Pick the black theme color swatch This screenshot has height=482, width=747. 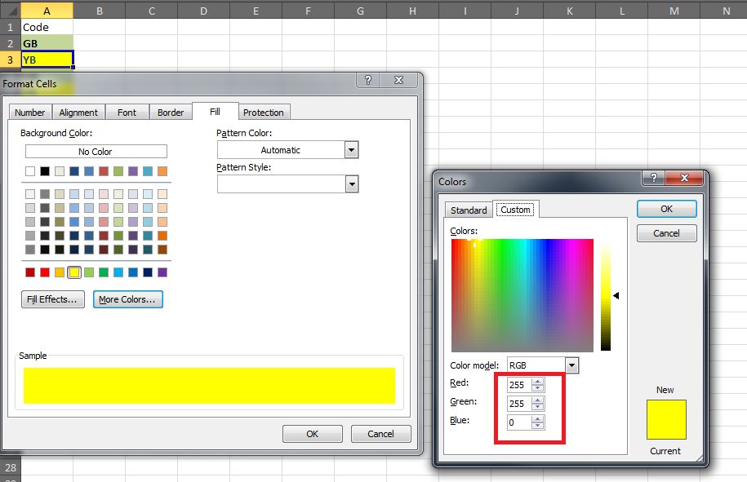[45, 170]
